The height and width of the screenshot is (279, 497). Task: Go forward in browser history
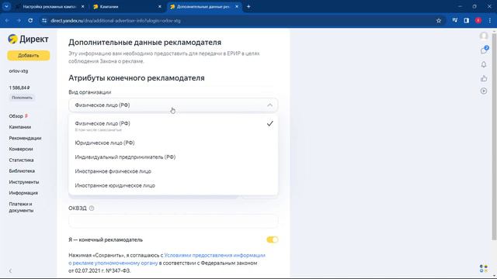(x=19, y=21)
